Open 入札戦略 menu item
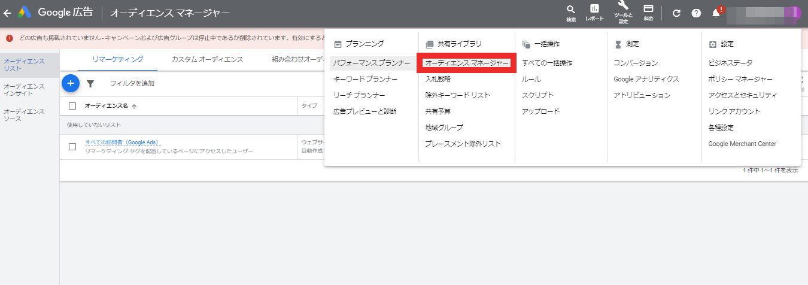Screen dimensions: 808x285 [438, 79]
